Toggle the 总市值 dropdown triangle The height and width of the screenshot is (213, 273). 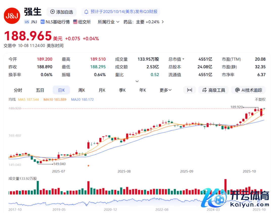pyautogui.click(x=183, y=59)
